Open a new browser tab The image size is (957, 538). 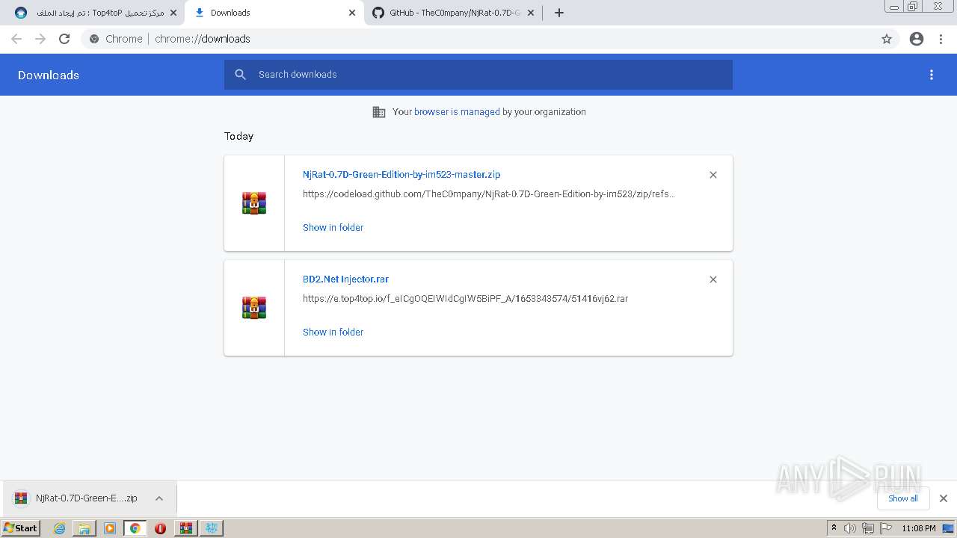559,13
